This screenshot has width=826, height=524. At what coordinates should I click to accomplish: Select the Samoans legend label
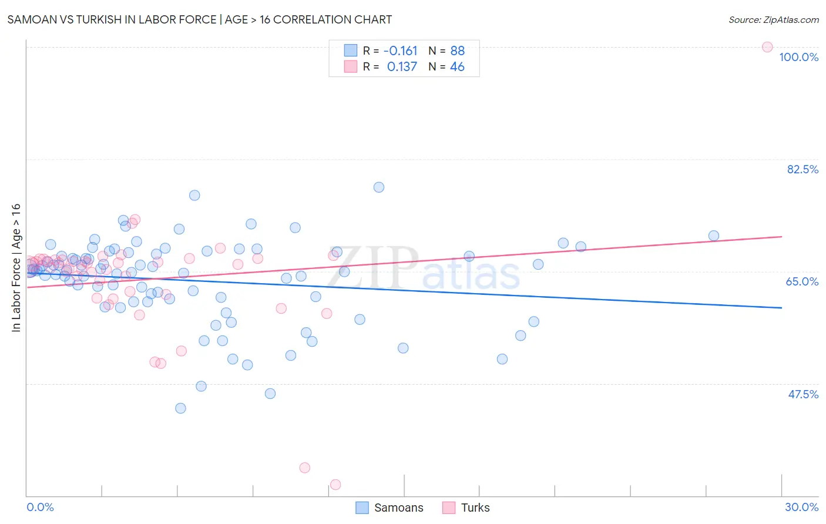tap(398, 508)
